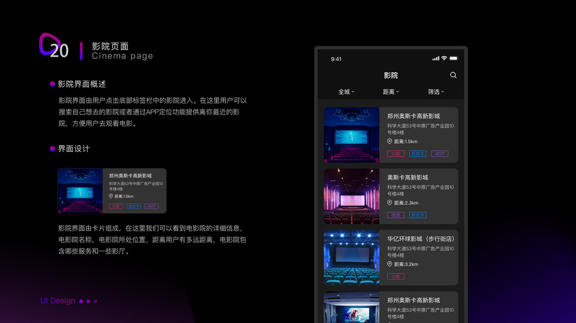This screenshot has height=323, width=576.
Task: Click the location pin beside 距离:2.3km
Action: [389, 202]
